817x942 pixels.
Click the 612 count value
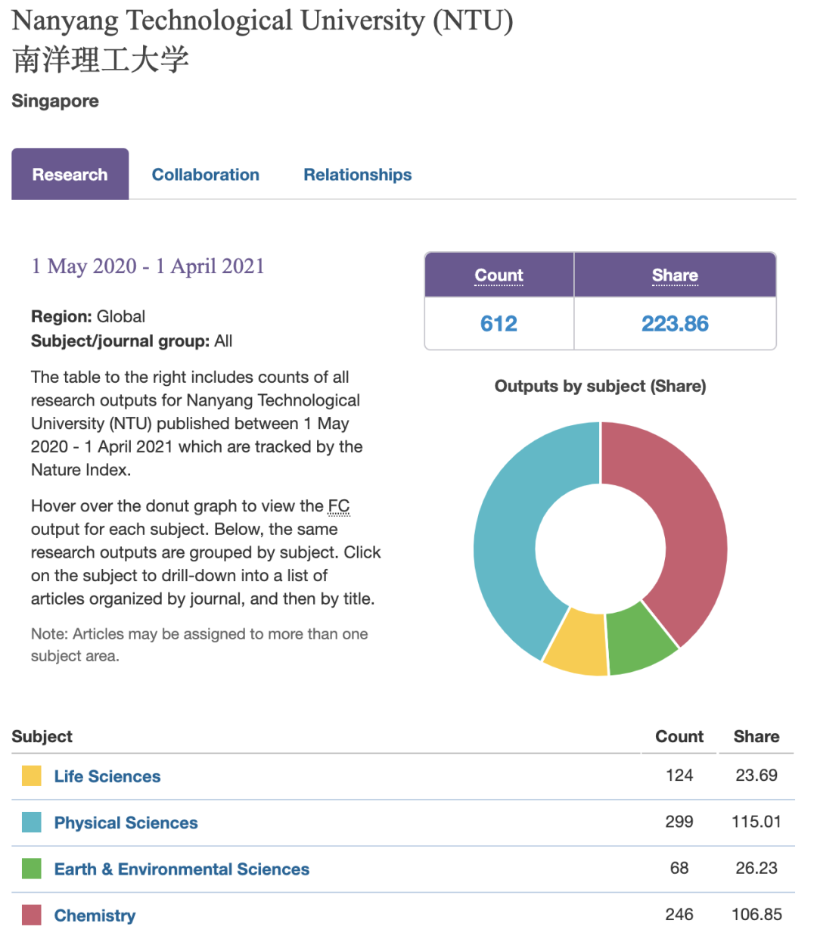499,324
